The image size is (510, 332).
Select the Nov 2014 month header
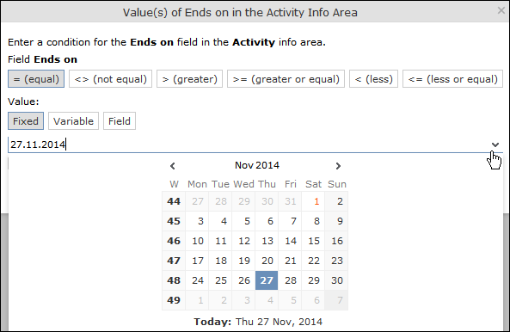pos(257,165)
